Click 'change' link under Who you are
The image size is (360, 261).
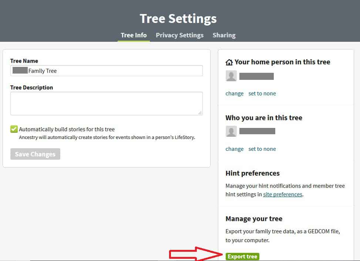(235, 149)
